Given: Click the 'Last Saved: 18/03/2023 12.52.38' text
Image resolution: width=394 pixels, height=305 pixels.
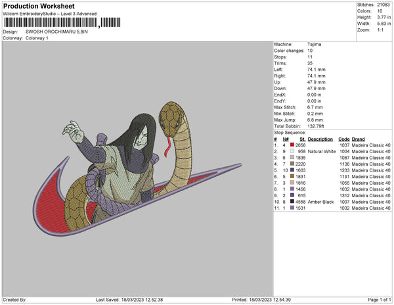Looking at the screenshot, I should [x=129, y=300].
